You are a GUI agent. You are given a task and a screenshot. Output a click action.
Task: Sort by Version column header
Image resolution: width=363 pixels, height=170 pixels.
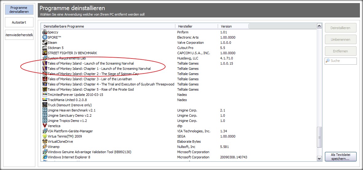pos(233,26)
